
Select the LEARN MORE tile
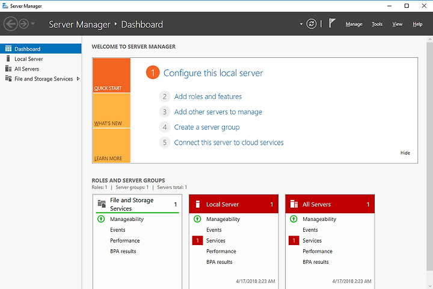click(x=112, y=146)
